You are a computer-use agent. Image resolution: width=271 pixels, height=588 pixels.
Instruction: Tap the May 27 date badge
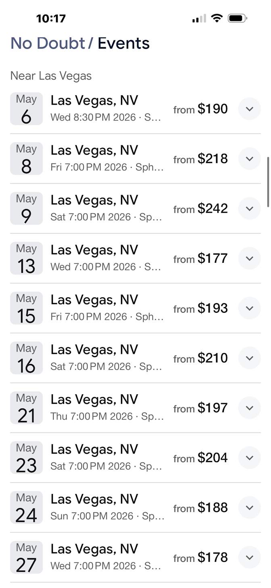[26, 557]
